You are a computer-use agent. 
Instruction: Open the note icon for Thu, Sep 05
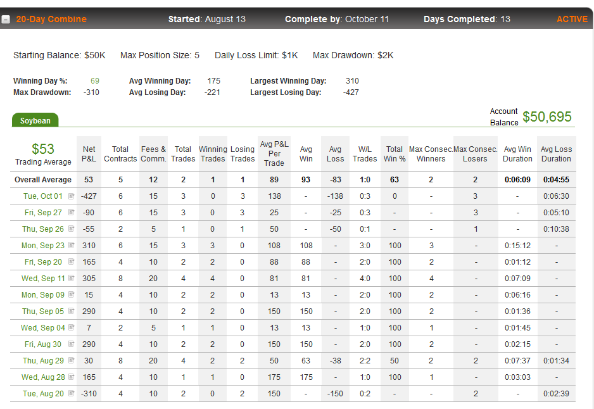71,311
